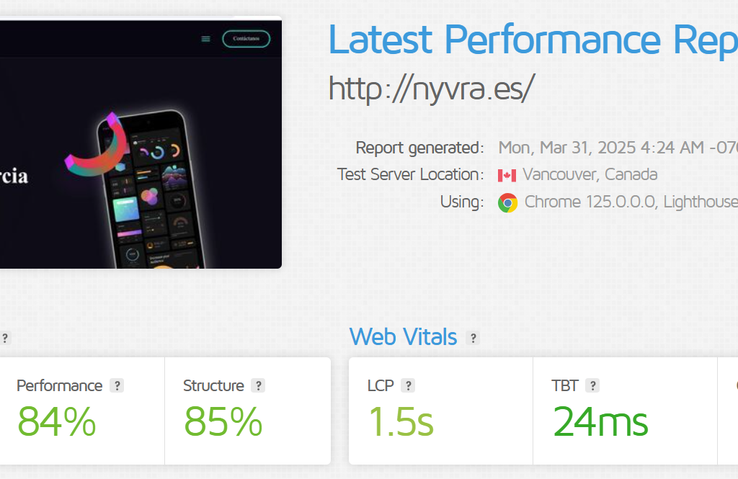Screen dimensions: 738x479
Task: Click the Chrome browser icon
Action: [x=508, y=203]
